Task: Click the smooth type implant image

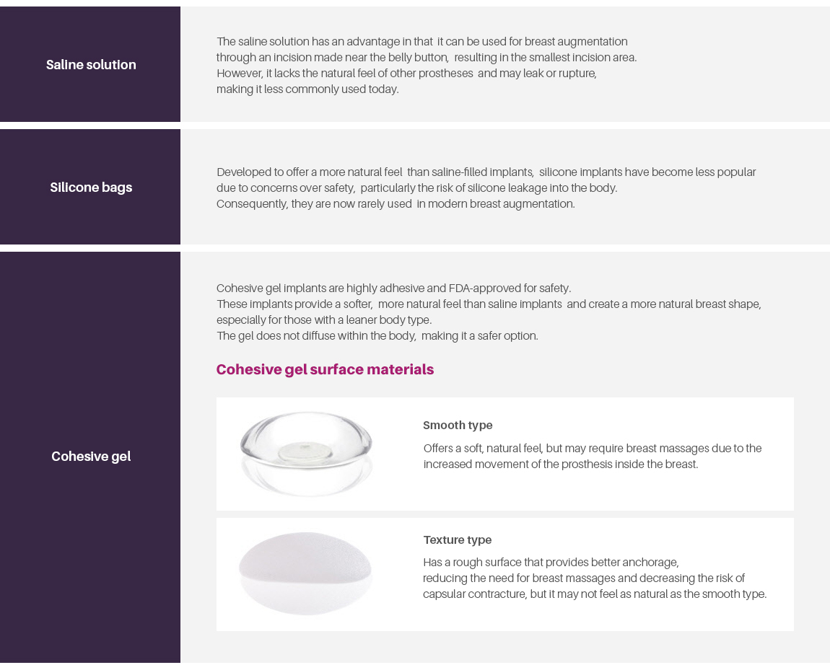Action: tap(306, 454)
